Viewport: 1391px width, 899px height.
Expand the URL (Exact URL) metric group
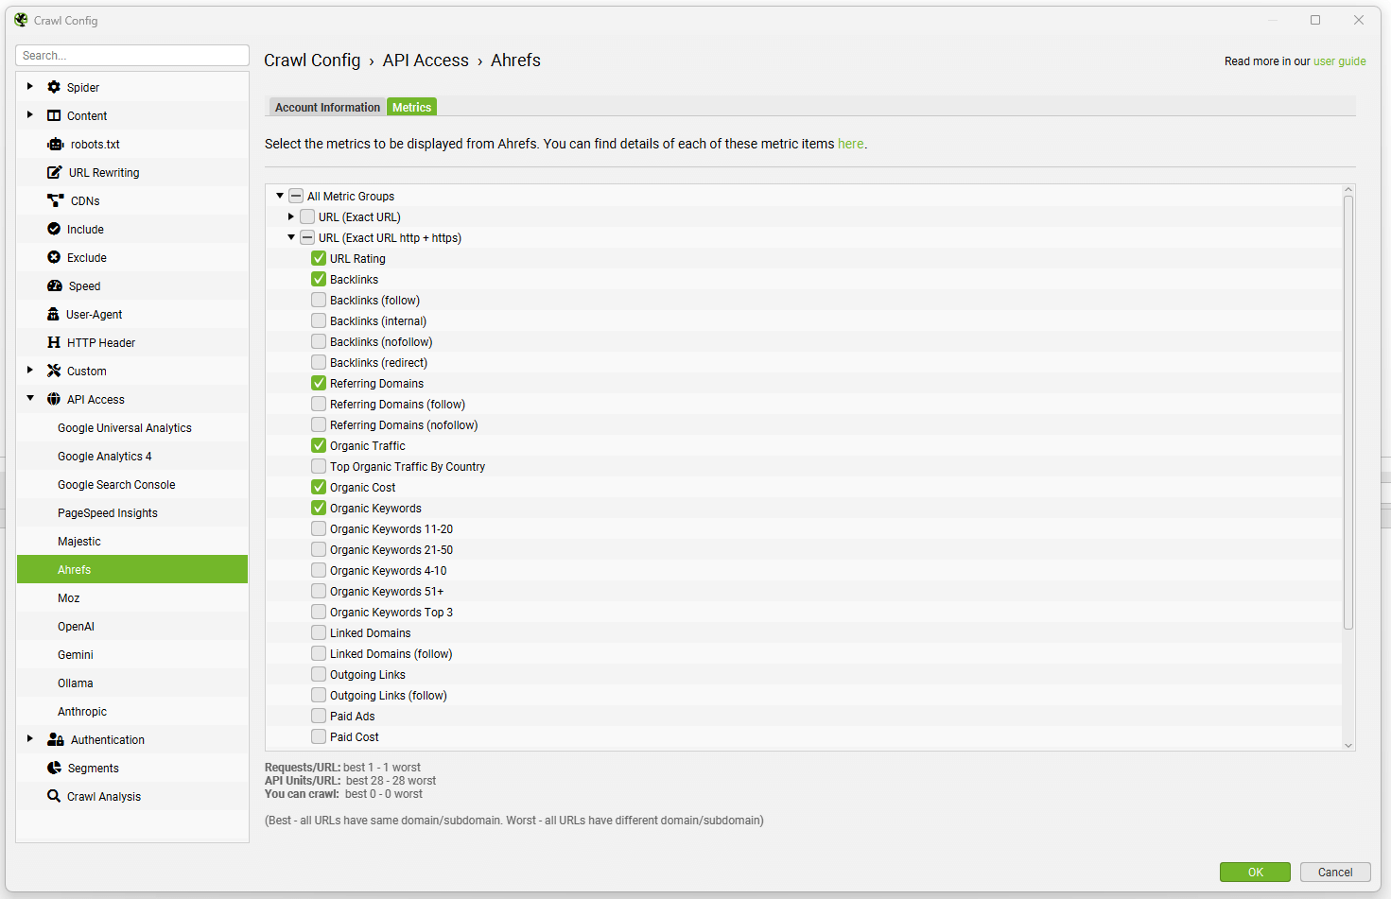click(x=291, y=216)
